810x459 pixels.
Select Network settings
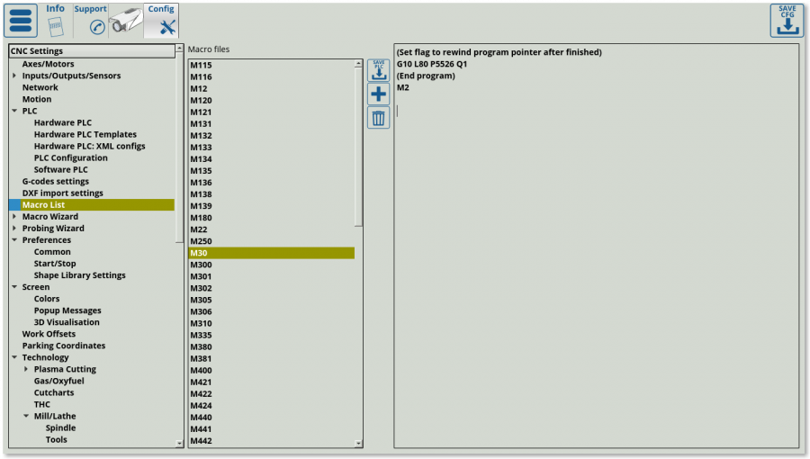coord(40,87)
